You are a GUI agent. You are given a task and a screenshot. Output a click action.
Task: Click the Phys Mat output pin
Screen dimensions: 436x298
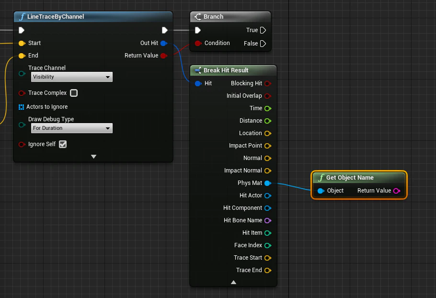[268, 183]
